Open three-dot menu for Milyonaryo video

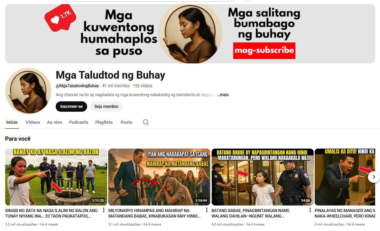pyautogui.click(x=207, y=210)
